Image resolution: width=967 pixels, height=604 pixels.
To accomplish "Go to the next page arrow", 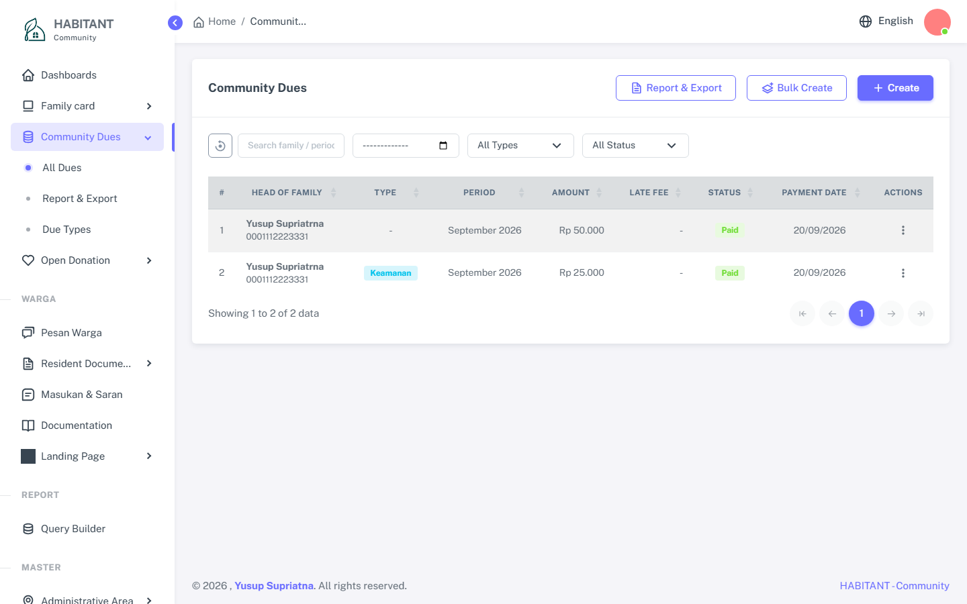I will 891,313.
